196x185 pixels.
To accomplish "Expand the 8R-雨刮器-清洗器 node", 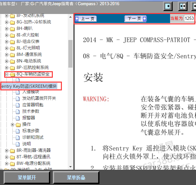I will (6, 151).
